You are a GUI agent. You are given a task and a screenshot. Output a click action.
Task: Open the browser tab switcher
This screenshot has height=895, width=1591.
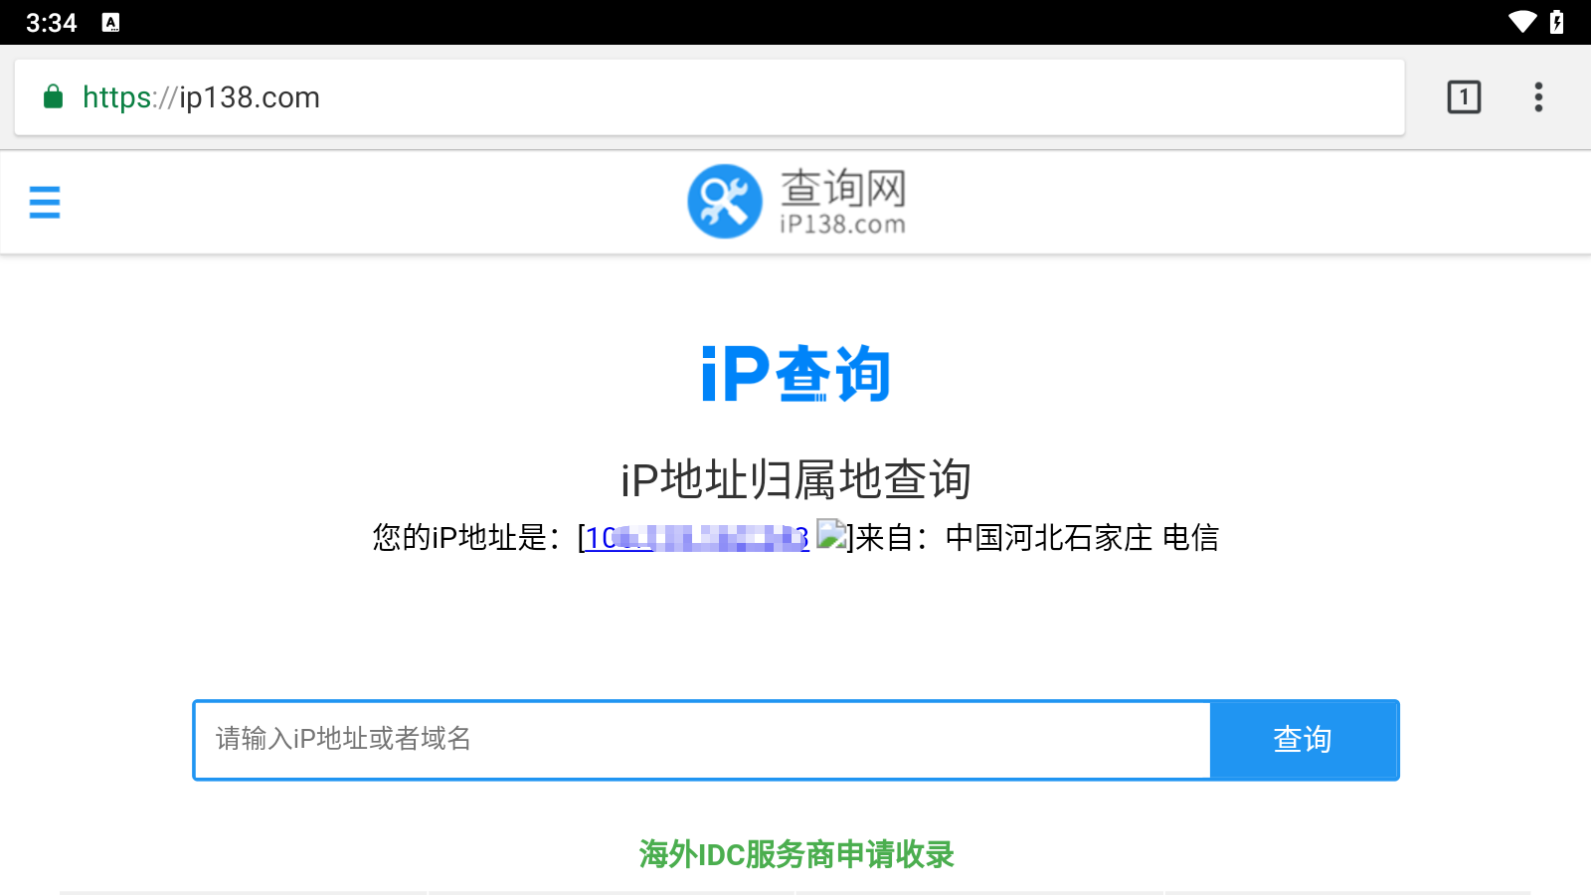[1463, 96]
